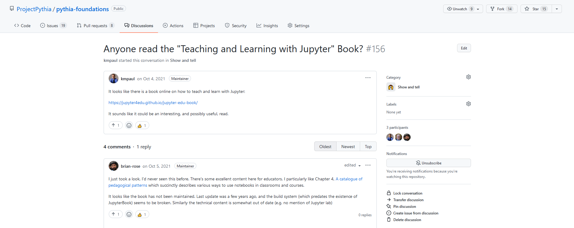Open three-dot menu on brian-rose's comment

click(368, 165)
